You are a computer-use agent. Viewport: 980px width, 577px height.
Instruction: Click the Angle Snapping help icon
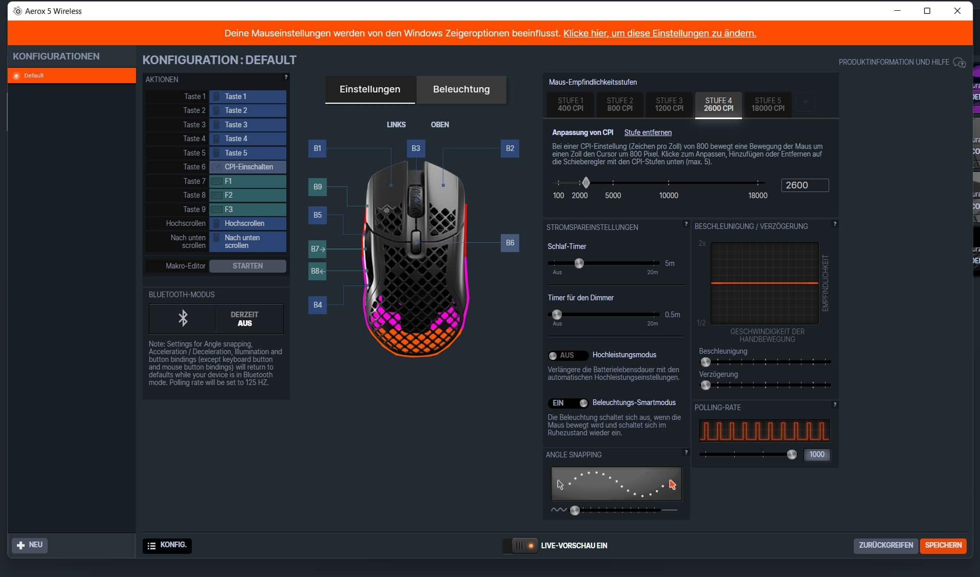tap(686, 453)
